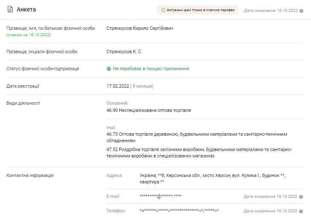
Task: Click the masked e-mail value
Action: tap(161, 196)
